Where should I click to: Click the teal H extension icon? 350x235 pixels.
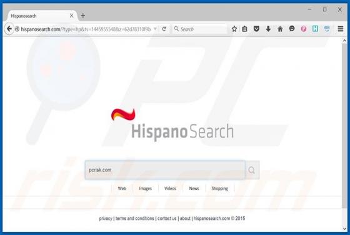tap(315, 29)
